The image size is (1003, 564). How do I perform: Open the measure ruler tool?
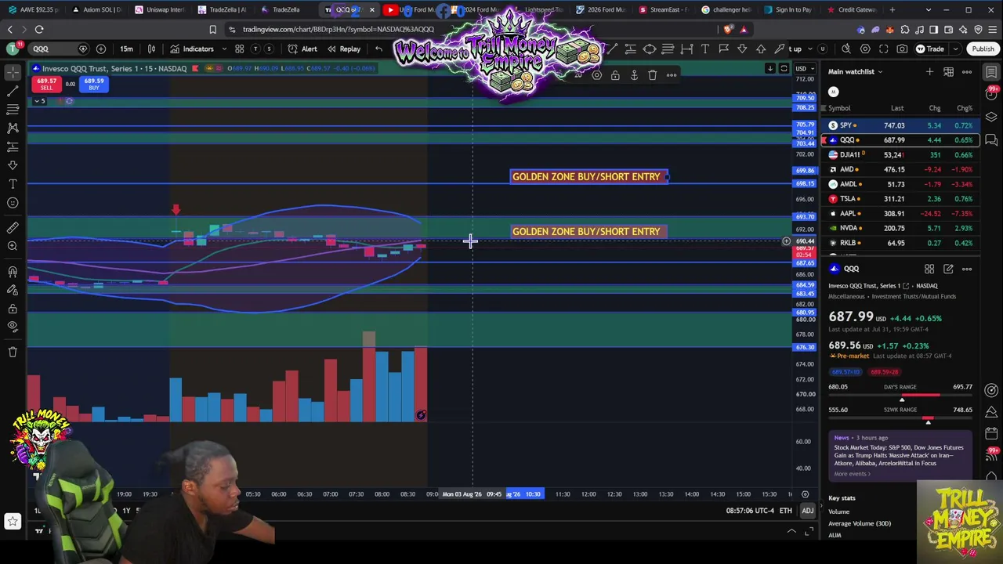[x=13, y=228]
